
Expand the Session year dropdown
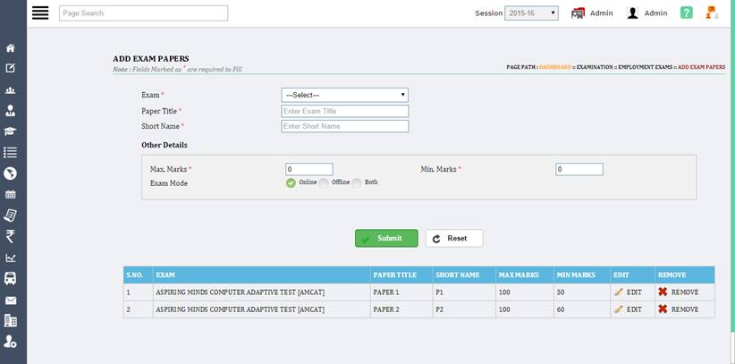click(531, 13)
